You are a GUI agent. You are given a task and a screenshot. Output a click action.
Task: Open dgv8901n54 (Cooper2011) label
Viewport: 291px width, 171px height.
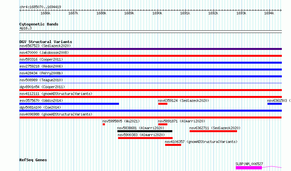(42, 87)
